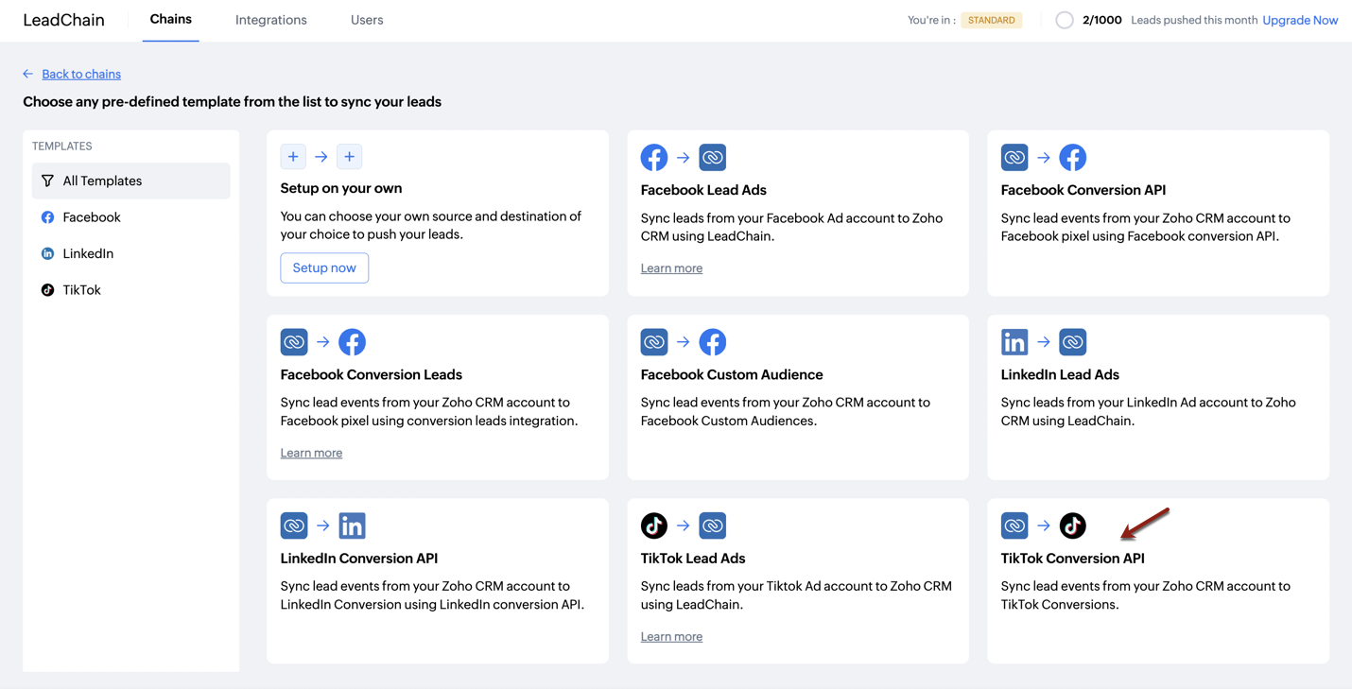Open the Integrations tab
This screenshot has height=689, width=1352.
pyautogui.click(x=270, y=20)
